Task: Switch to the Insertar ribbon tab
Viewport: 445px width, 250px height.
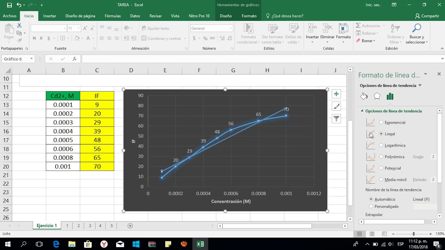Action: pos(49,16)
